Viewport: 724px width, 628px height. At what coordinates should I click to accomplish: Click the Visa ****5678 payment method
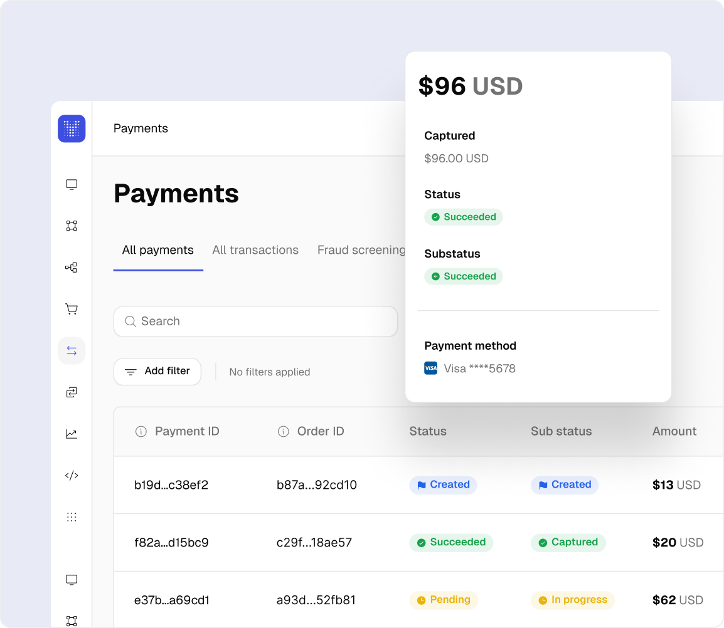coord(479,369)
